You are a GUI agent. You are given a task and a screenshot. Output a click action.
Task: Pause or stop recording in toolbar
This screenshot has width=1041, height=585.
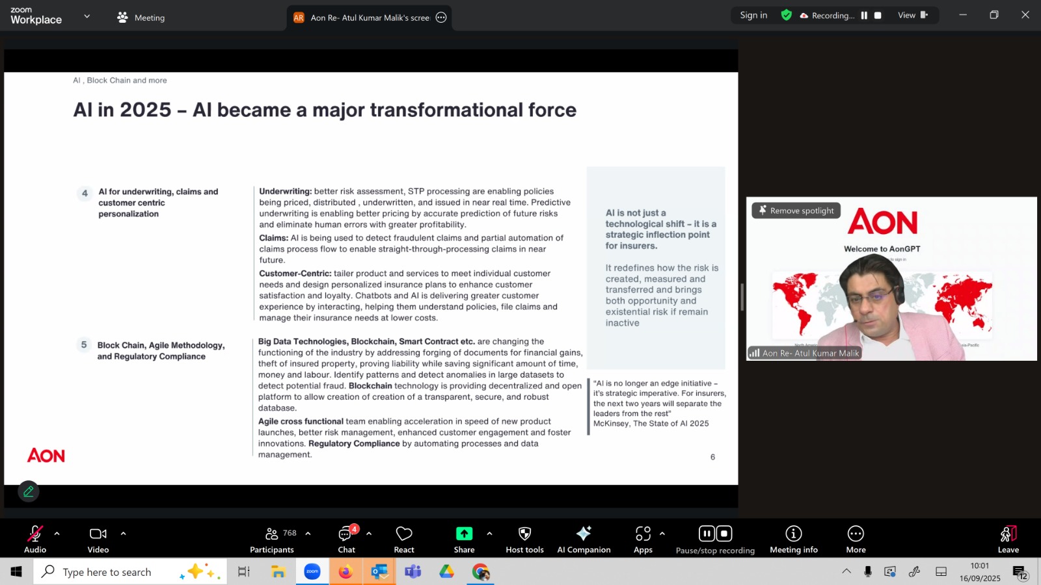click(715, 539)
